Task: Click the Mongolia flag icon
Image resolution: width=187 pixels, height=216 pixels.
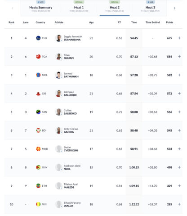Action: 38,75
